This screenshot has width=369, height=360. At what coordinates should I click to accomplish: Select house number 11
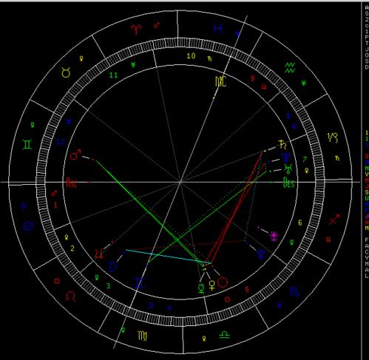tap(113, 75)
